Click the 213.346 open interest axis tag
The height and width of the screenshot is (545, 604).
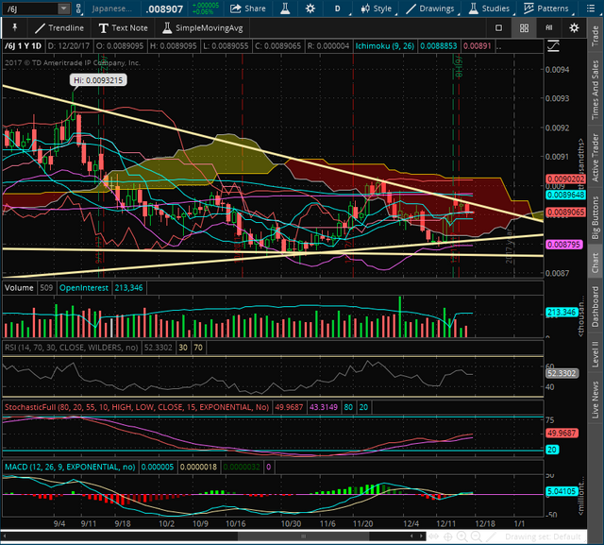tap(562, 312)
